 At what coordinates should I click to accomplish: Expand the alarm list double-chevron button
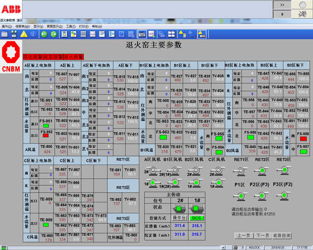point(282,4)
